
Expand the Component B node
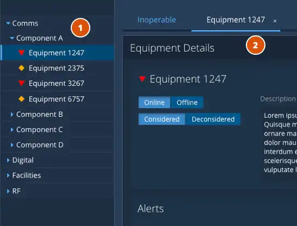click(x=12, y=115)
